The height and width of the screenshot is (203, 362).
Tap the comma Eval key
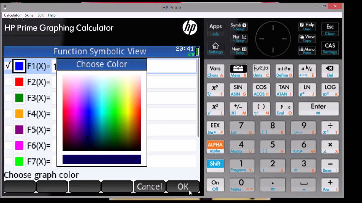pos(284,109)
